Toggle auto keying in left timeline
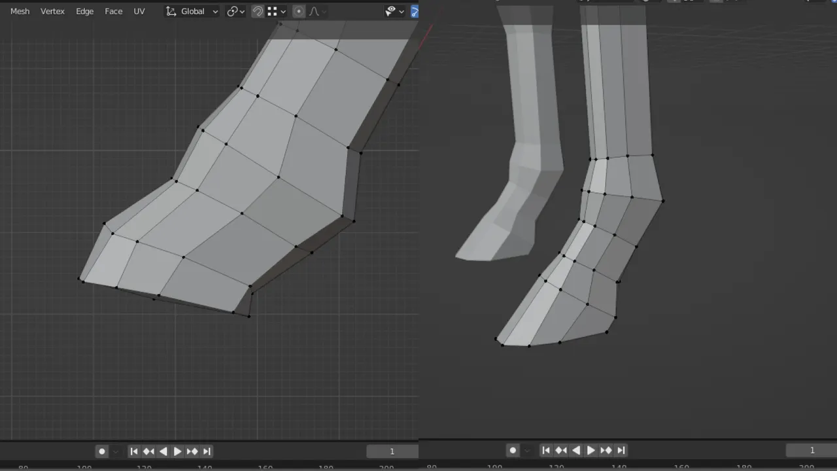837x471 pixels. (x=102, y=451)
